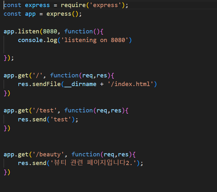The width and height of the screenshot is (217, 192).
Task: Click the '/beauty' route path string
Action: point(48,154)
